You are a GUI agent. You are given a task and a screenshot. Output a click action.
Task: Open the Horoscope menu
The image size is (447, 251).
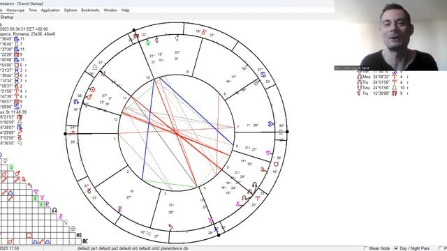coord(15,10)
